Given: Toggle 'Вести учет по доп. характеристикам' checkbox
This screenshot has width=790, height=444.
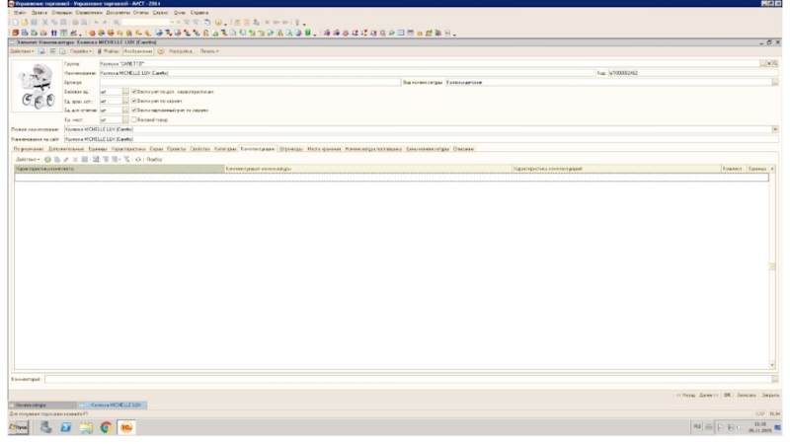Looking at the screenshot, I should (x=134, y=91).
